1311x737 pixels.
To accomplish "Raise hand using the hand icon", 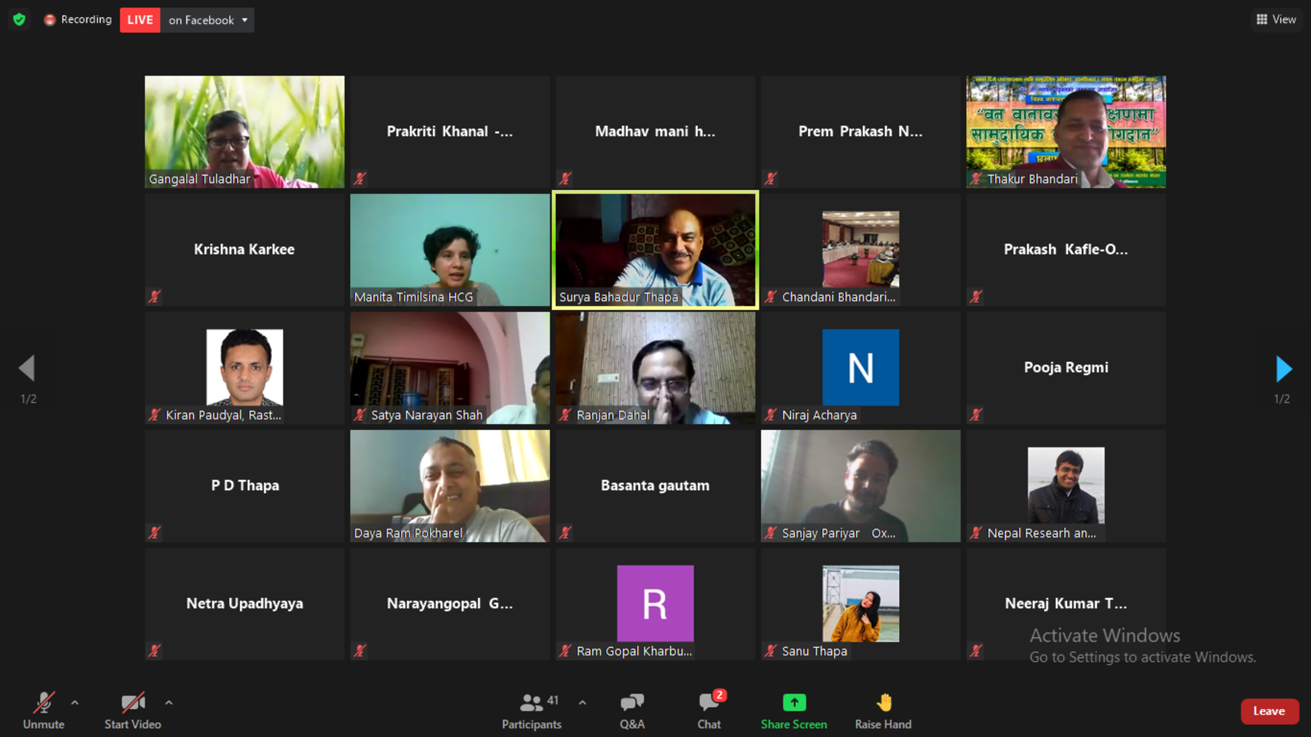I will pyautogui.click(x=884, y=703).
